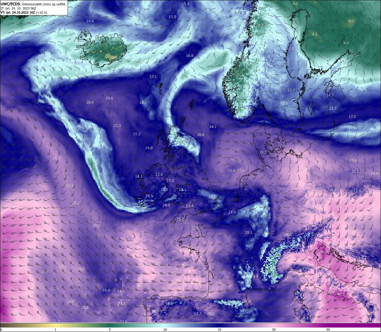Click the 12.7 value near Sardinia
Image resolution: width=381 pixels, height=332 pixels.
307,318
